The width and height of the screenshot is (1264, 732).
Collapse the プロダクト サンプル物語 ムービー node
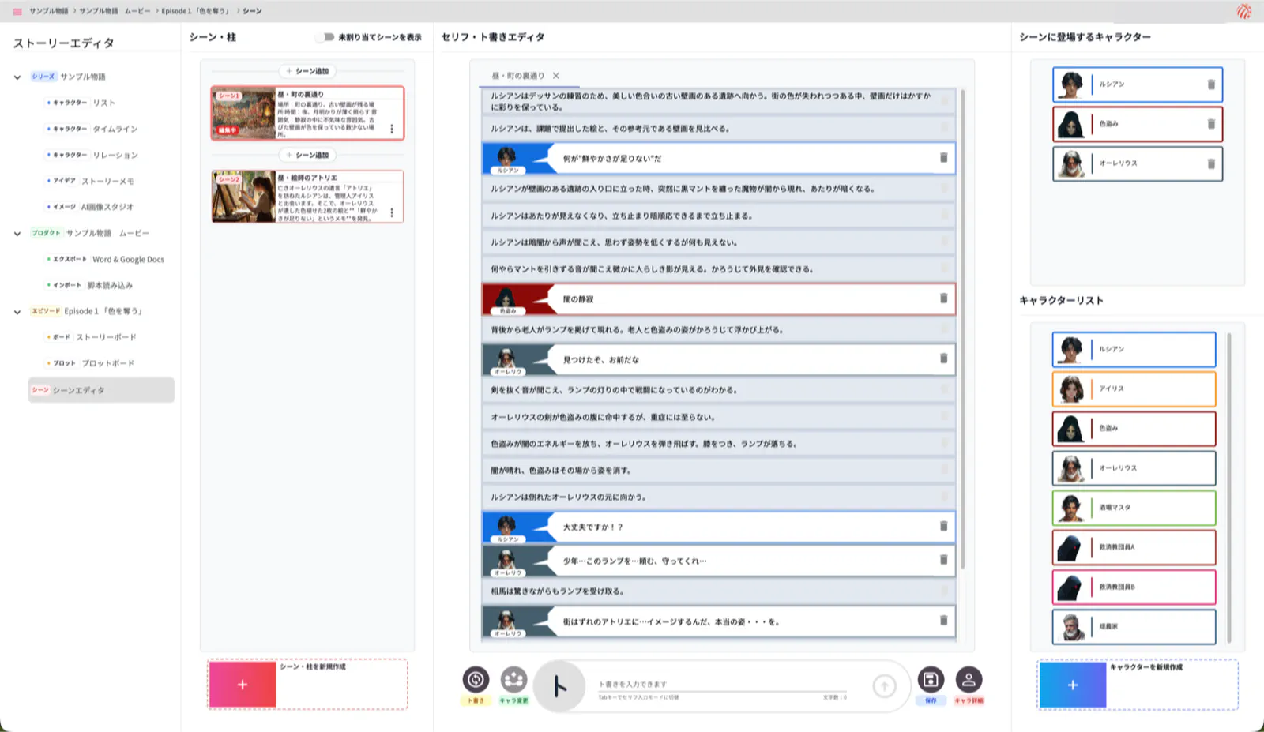click(x=17, y=234)
